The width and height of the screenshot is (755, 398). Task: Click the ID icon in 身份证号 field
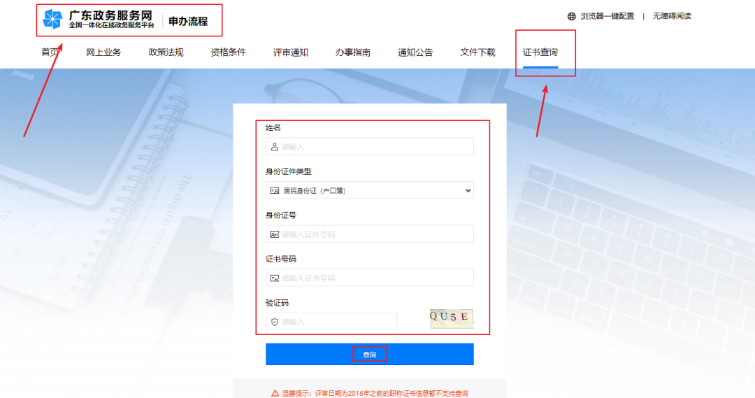click(275, 234)
